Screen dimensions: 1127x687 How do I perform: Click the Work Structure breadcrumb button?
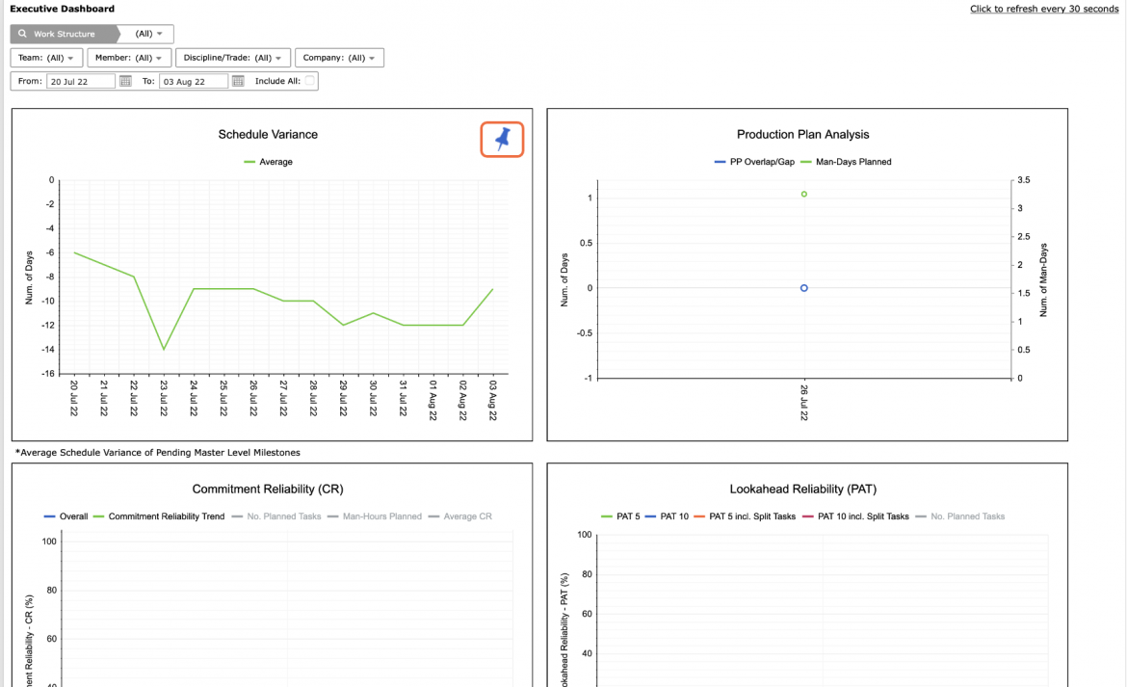(x=64, y=34)
